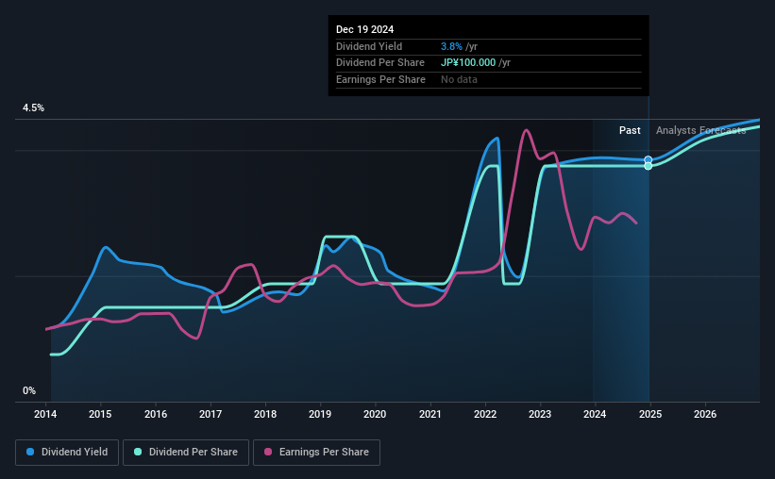The image size is (775, 479).
Task: Click the teal Dividend Per Share legend dot
Action: click(138, 452)
